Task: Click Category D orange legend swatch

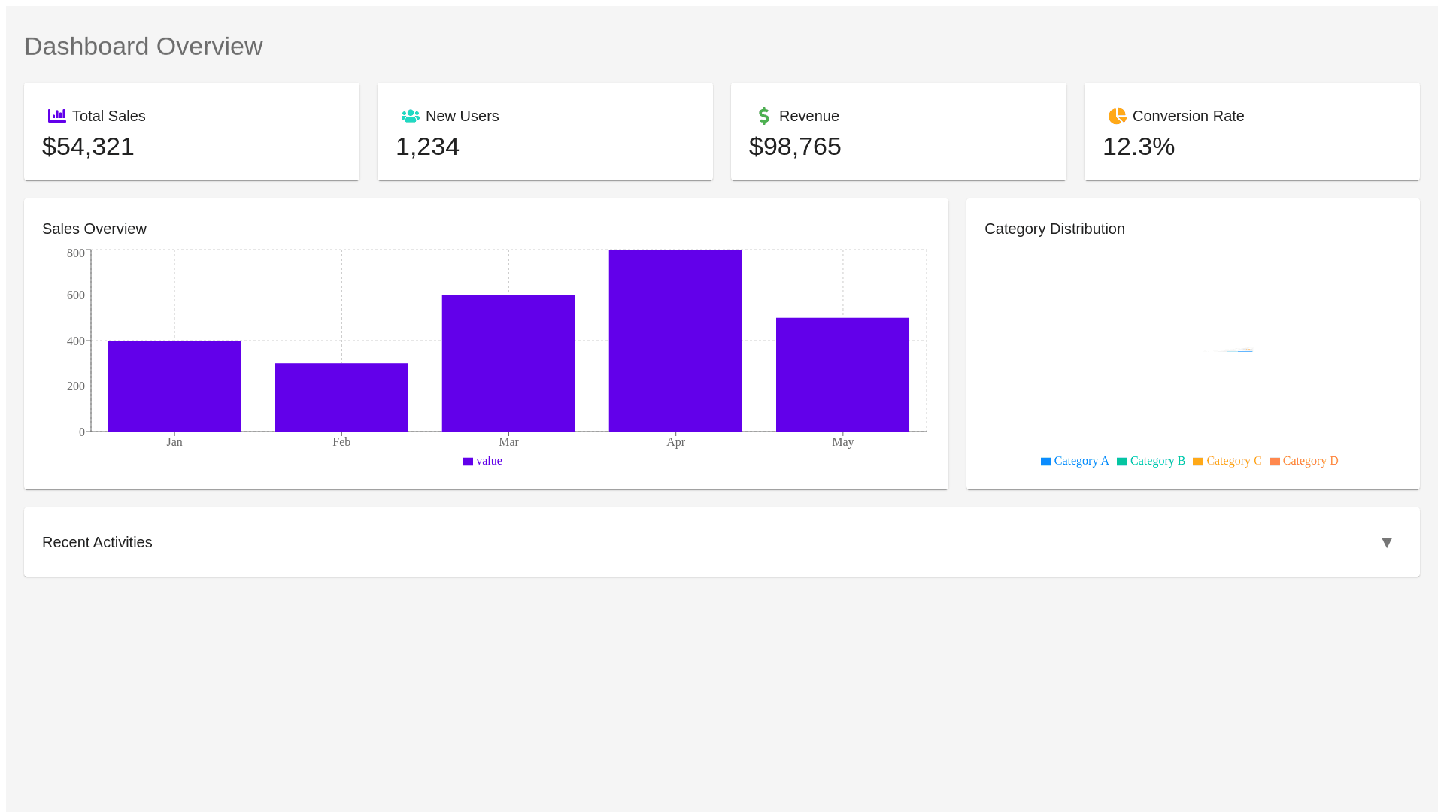Action: click(1275, 462)
